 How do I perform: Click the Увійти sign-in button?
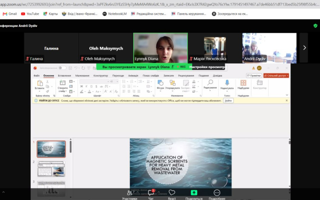click(x=228, y=101)
